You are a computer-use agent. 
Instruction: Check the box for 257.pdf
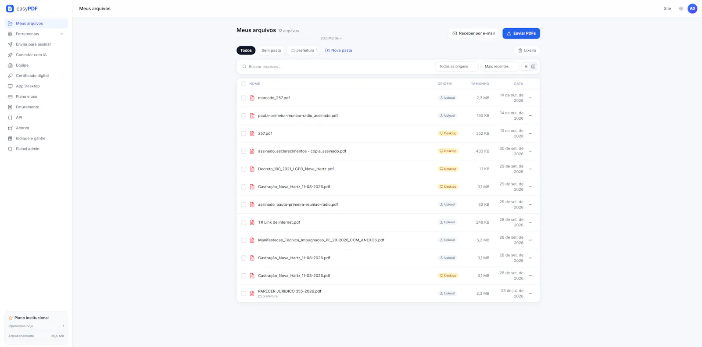click(244, 133)
